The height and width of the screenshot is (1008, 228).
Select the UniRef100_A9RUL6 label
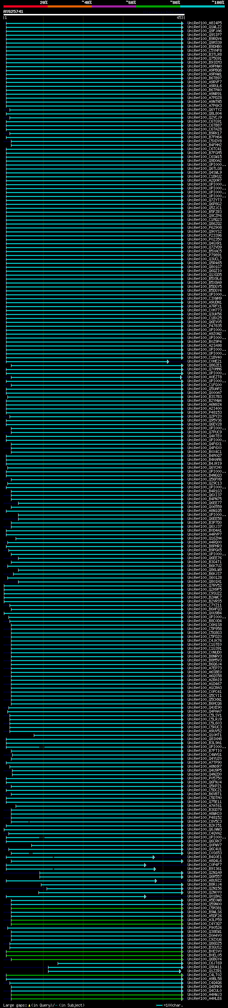(x=204, y=86)
